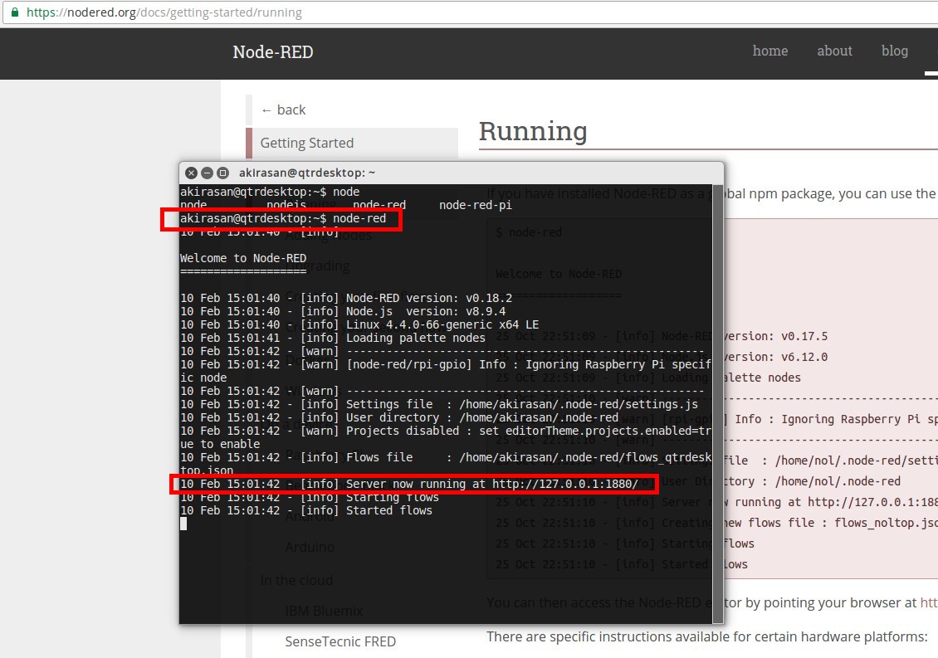Go to the home navigation item

769,51
